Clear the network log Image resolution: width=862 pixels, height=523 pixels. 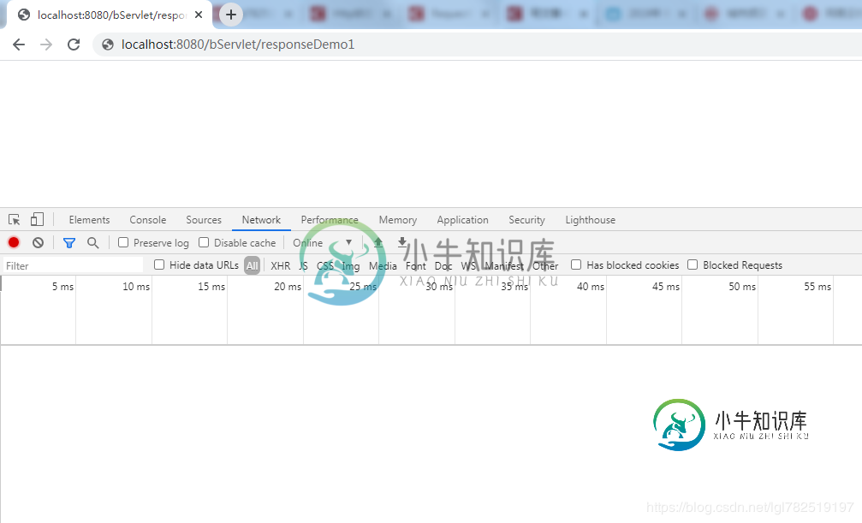tap(38, 242)
